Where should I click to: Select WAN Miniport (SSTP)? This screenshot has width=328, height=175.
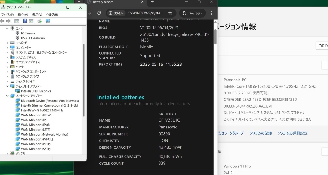coord(36,149)
